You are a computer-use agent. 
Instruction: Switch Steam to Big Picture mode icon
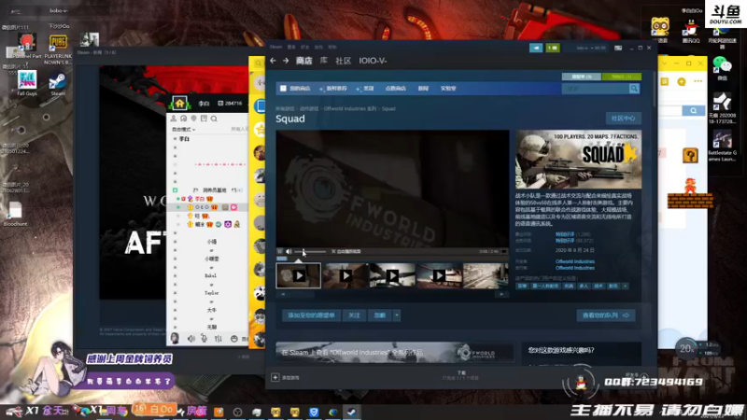pos(618,49)
